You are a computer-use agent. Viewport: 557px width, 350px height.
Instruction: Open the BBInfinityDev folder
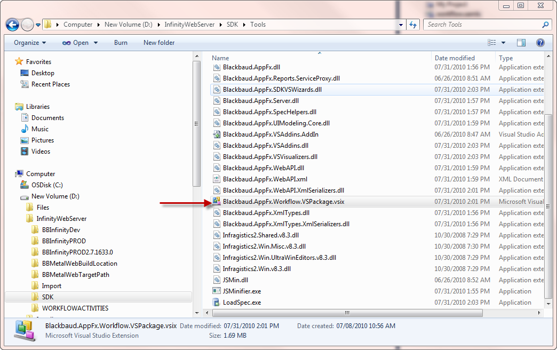pos(61,230)
